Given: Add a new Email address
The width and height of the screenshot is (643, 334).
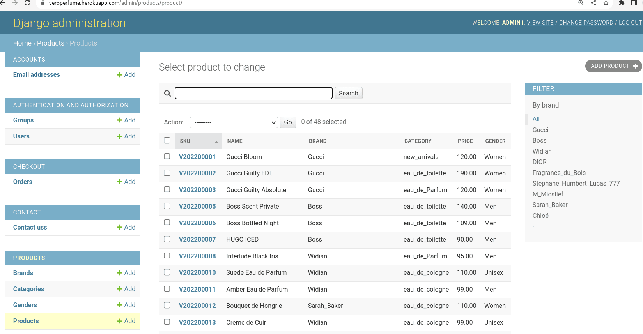Looking at the screenshot, I should tap(126, 75).
